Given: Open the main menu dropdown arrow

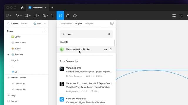Looking at the screenshot, I should (x=11, y=15).
